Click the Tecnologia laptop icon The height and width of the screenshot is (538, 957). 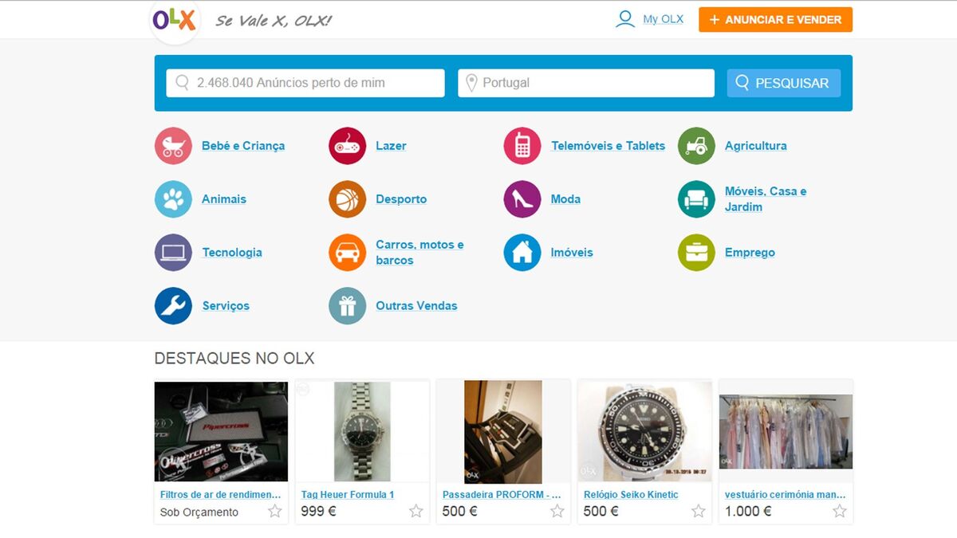173,253
